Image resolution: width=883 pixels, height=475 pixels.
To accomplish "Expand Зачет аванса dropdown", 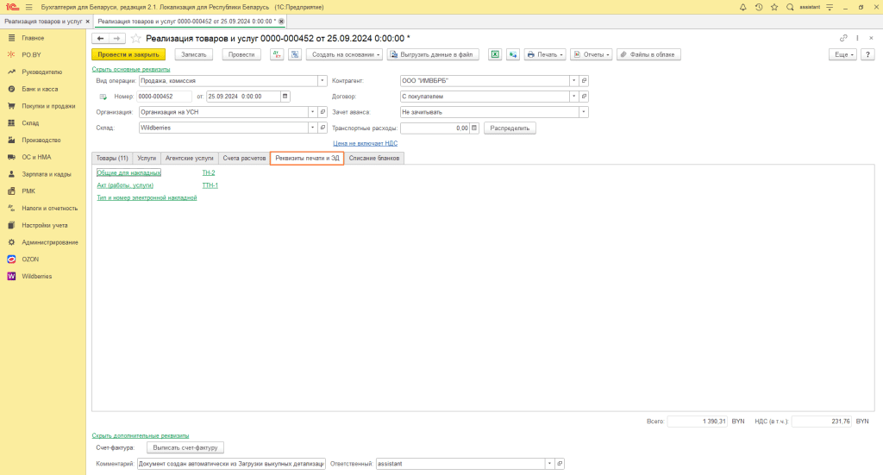I will 584,112.
